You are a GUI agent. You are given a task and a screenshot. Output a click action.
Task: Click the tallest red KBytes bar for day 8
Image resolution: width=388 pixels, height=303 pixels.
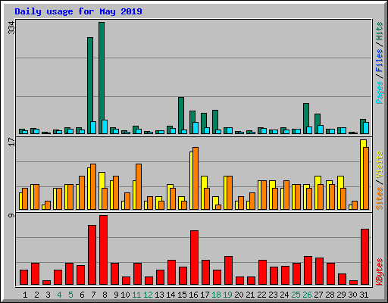click(x=103, y=250)
